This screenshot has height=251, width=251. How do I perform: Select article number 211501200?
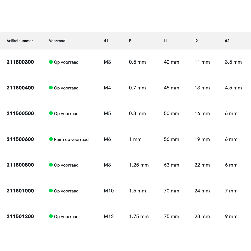point(20,216)
